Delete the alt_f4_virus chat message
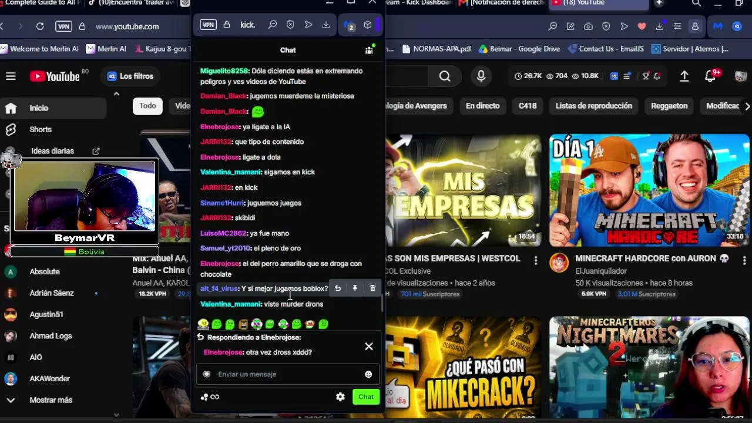Viewport: 752px width, 423px height. (x=372, y=288)
